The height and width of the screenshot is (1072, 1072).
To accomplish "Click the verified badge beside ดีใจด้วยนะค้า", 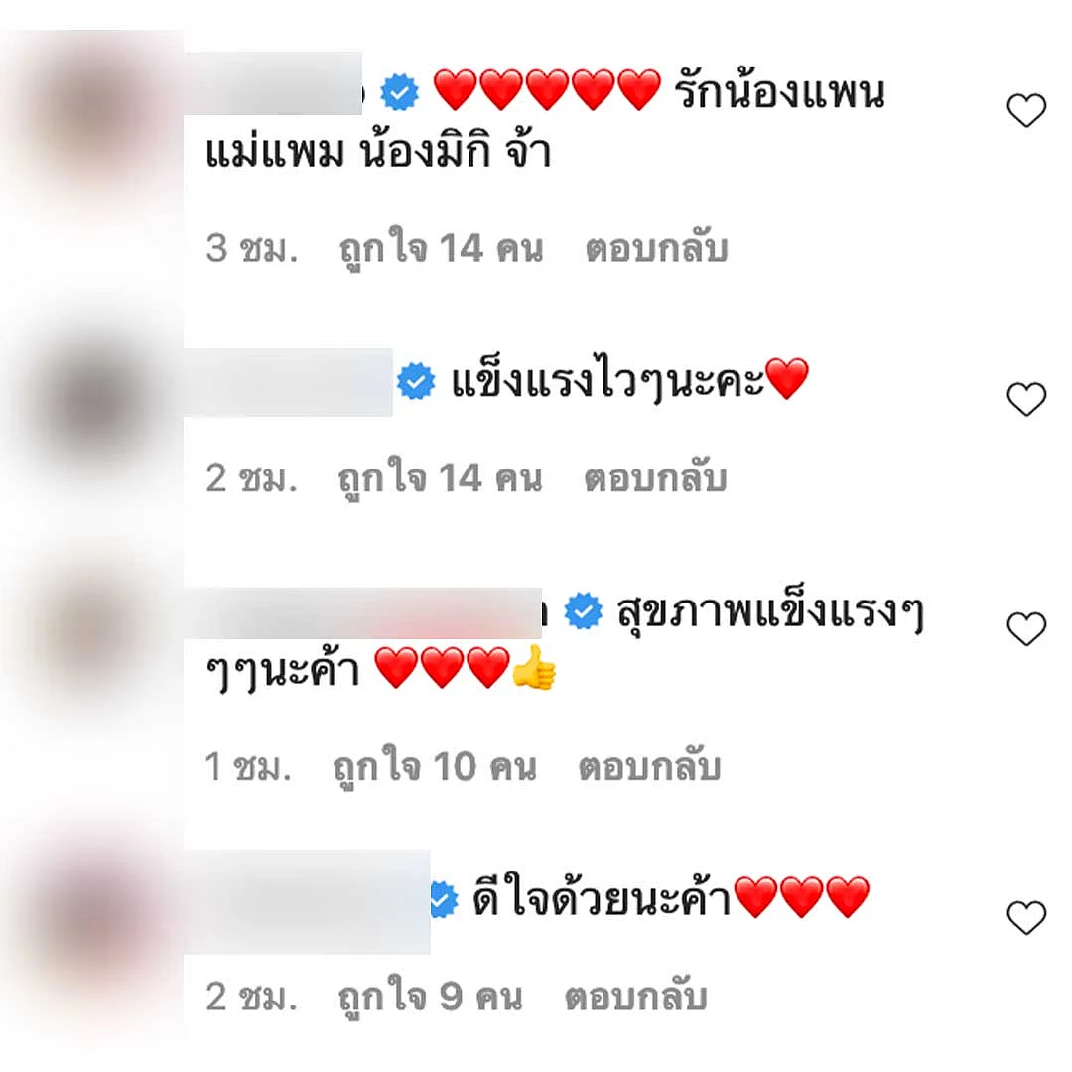I will [x=445, y=899].
